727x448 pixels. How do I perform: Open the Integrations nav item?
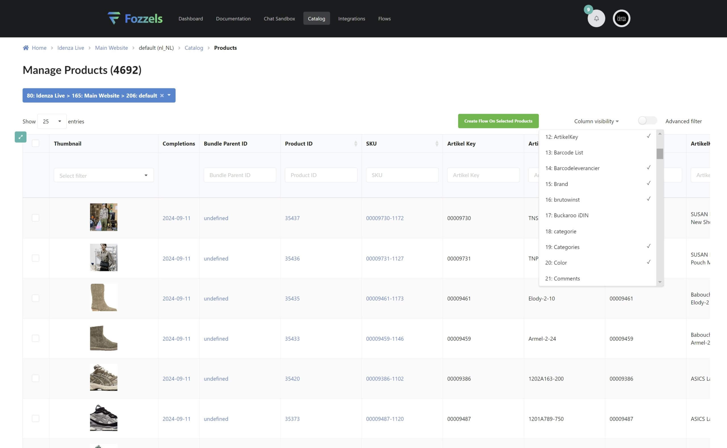pos(351,18)
